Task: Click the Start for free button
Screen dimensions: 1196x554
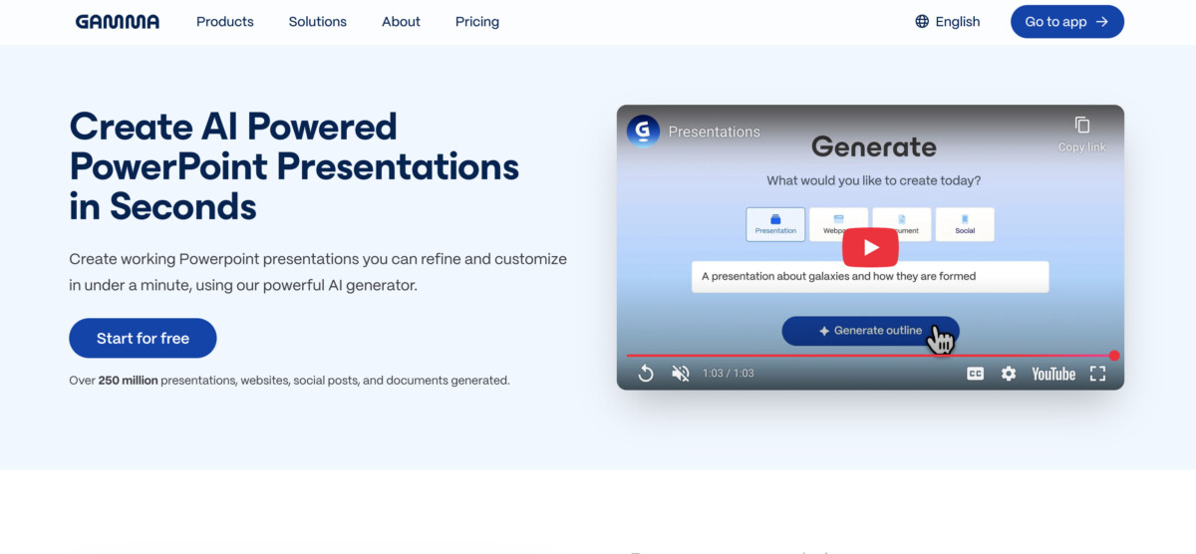Action: pos(143,338)
